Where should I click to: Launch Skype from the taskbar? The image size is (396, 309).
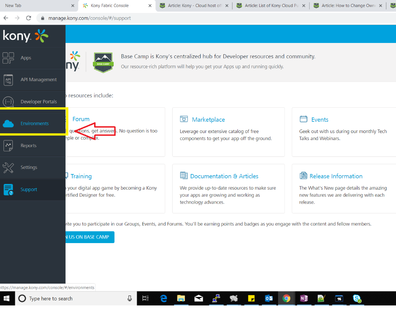click(357, 298)
